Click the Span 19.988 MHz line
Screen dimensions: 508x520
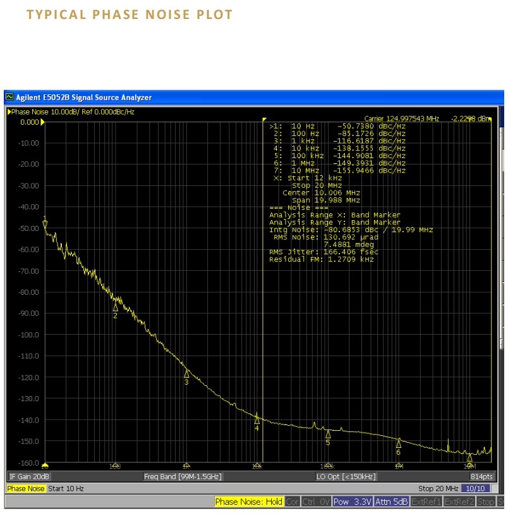(326, 200)
